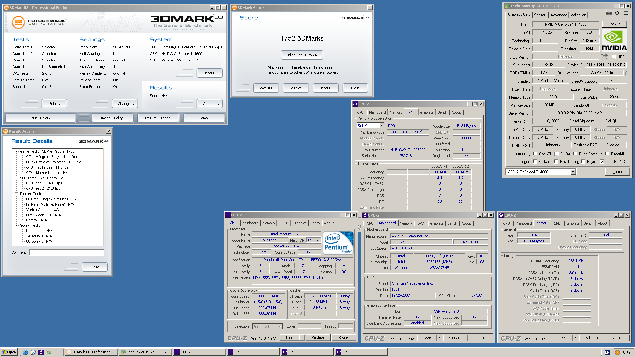Switch to the Validation tab in GPU-Z

(578, 15)
